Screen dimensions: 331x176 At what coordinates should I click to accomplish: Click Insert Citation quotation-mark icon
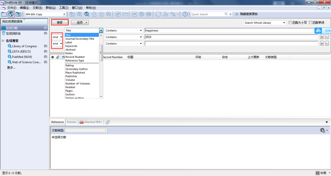(x=135, y=14)
